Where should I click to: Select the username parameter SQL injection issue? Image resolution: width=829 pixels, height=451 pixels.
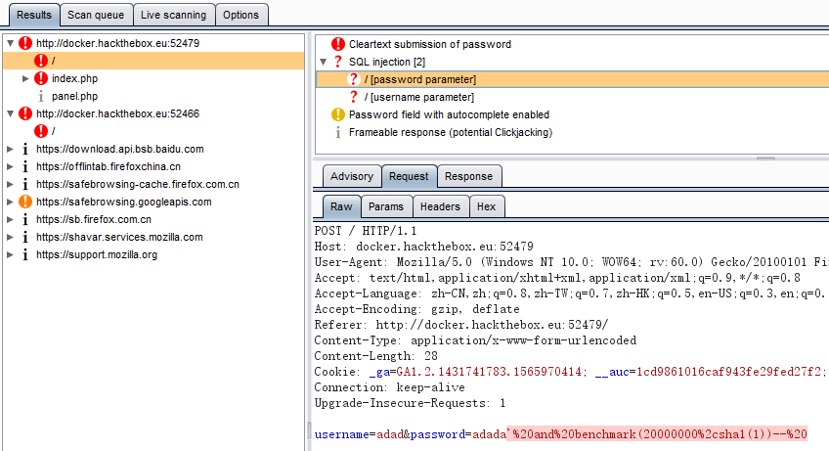click(421, 97)
